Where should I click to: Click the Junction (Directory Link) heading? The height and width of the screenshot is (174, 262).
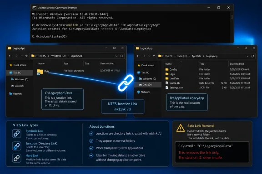pos(41,144)
